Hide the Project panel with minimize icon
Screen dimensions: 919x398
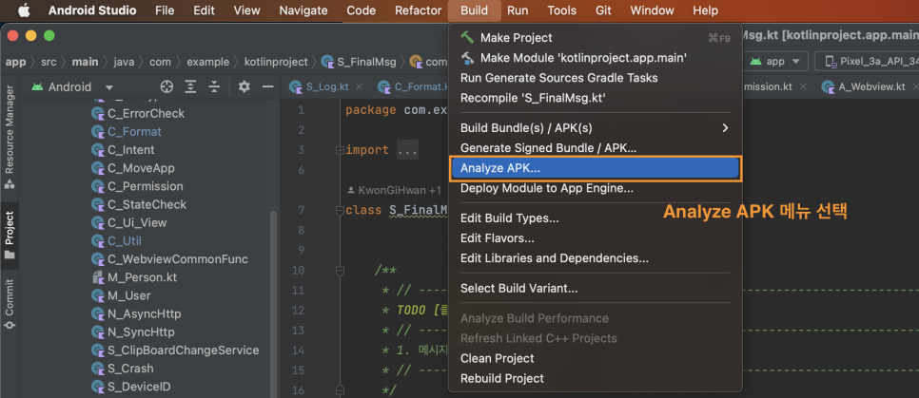(268, 86)
